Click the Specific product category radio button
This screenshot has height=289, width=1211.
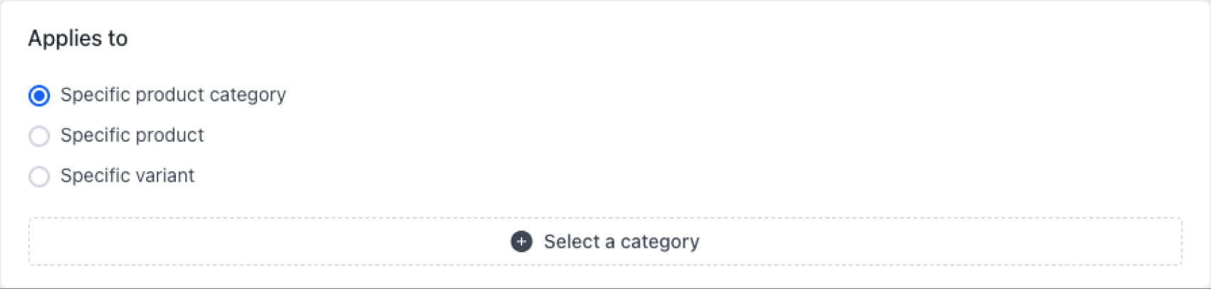coord(39,95)
